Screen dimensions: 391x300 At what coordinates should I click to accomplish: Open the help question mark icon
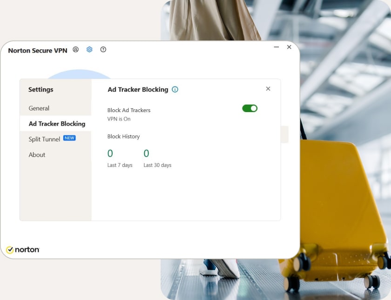point(103,49)
